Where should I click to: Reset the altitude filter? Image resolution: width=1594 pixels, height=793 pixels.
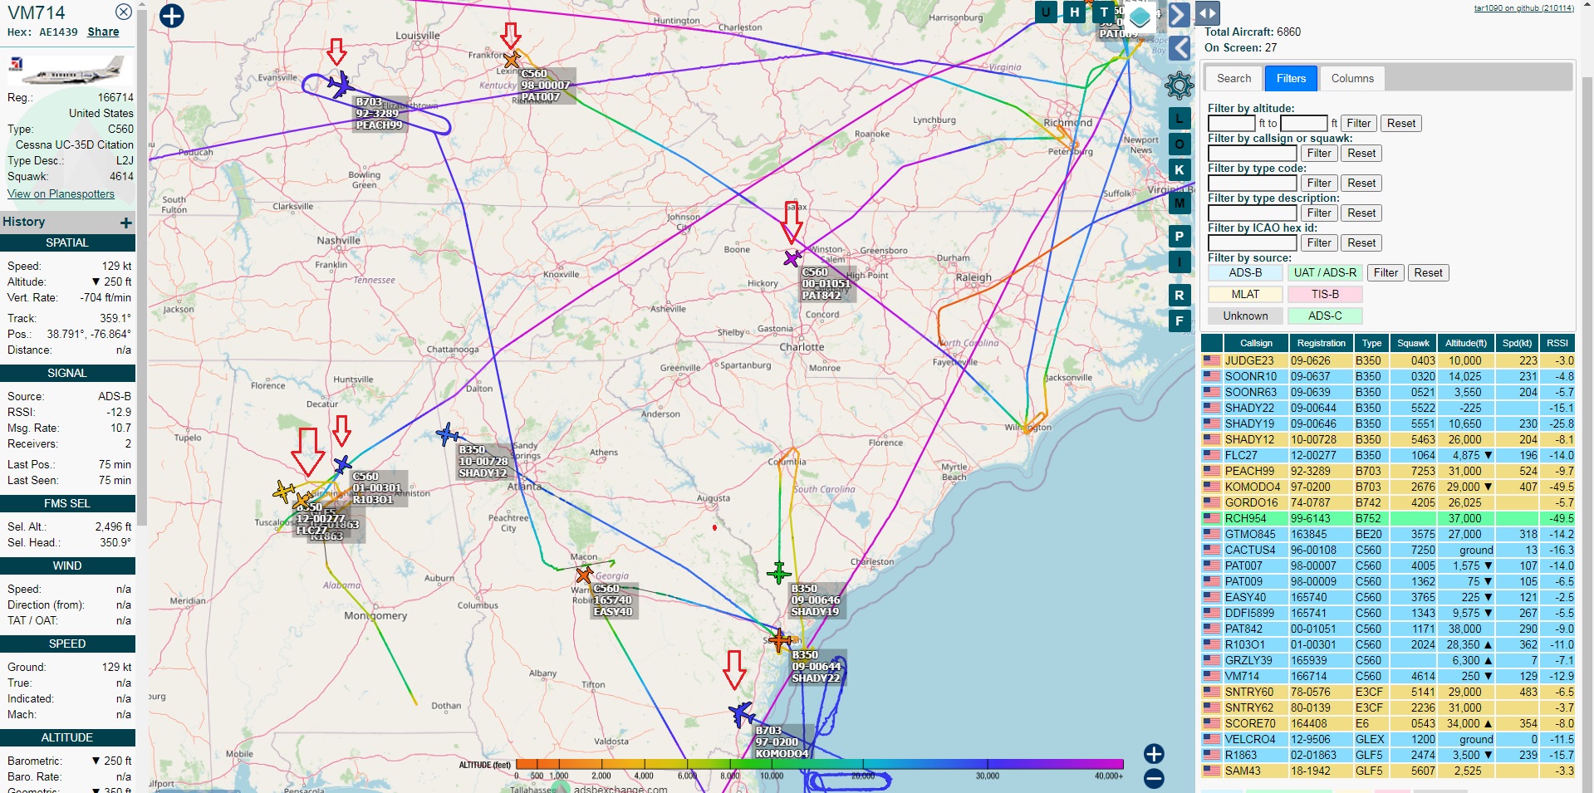[x=1400, y=123]
